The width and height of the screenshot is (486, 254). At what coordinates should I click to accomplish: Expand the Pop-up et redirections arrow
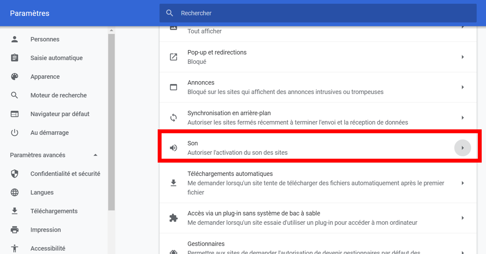point(462,57)
